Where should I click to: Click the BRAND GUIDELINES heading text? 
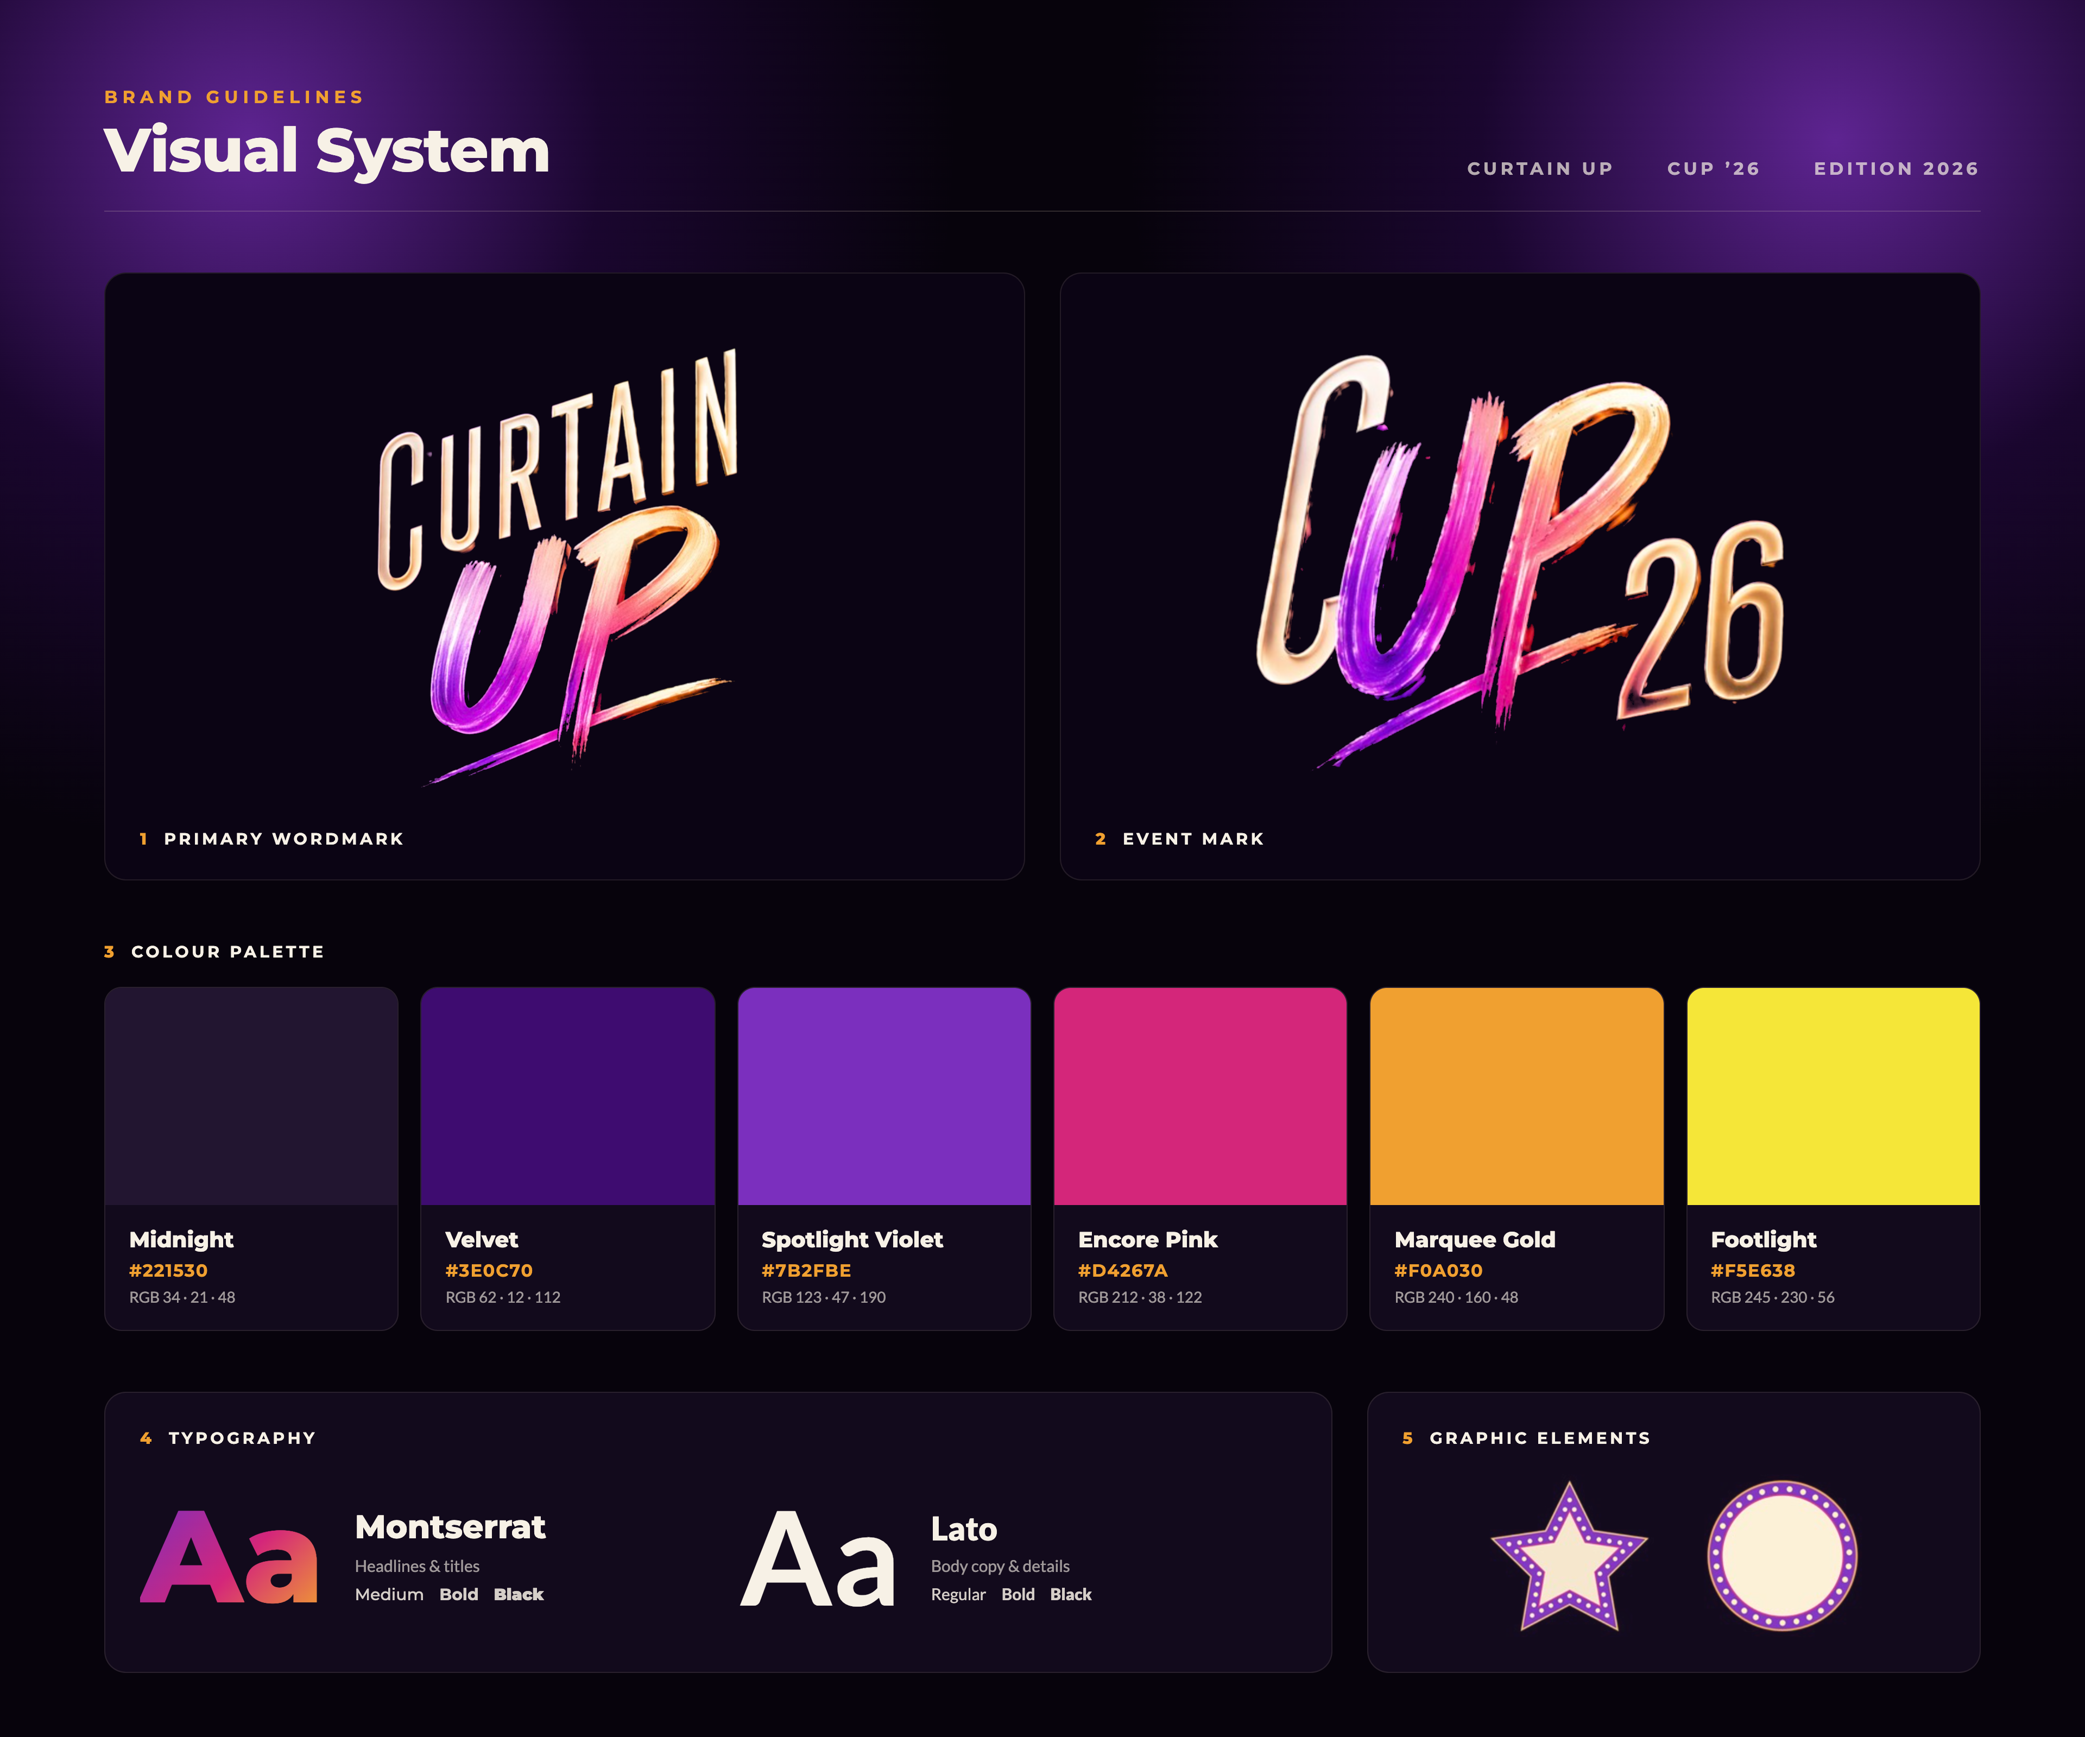pos(235,96)
